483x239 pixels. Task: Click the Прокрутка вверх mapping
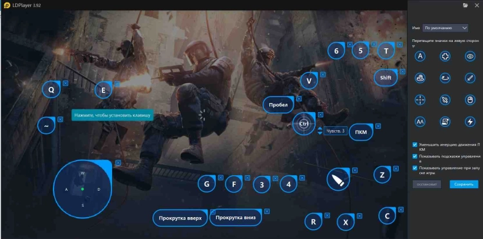180,218
